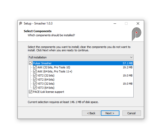Click the installation type dropdown arrow
This screenshot has width=160, height=140.
[131, 57]
